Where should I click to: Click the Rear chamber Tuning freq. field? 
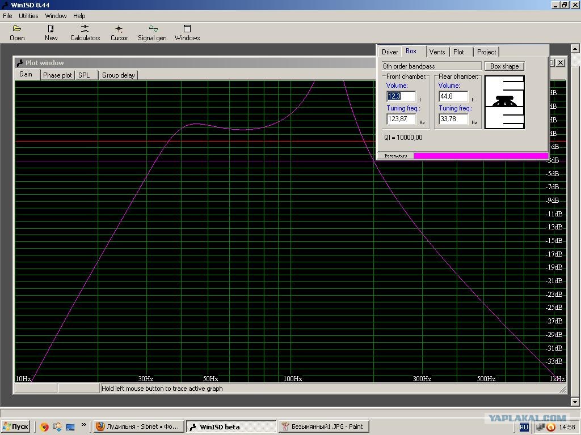453,119
